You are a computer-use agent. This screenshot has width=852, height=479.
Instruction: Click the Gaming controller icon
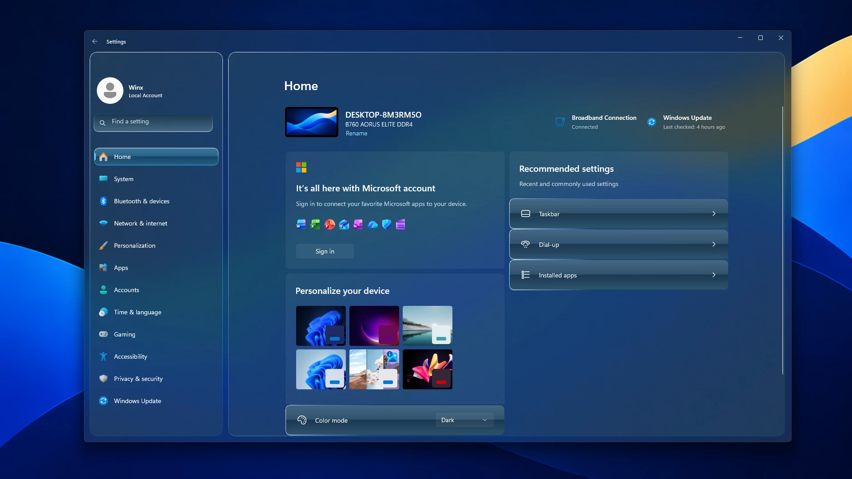(x=103, y=334)
